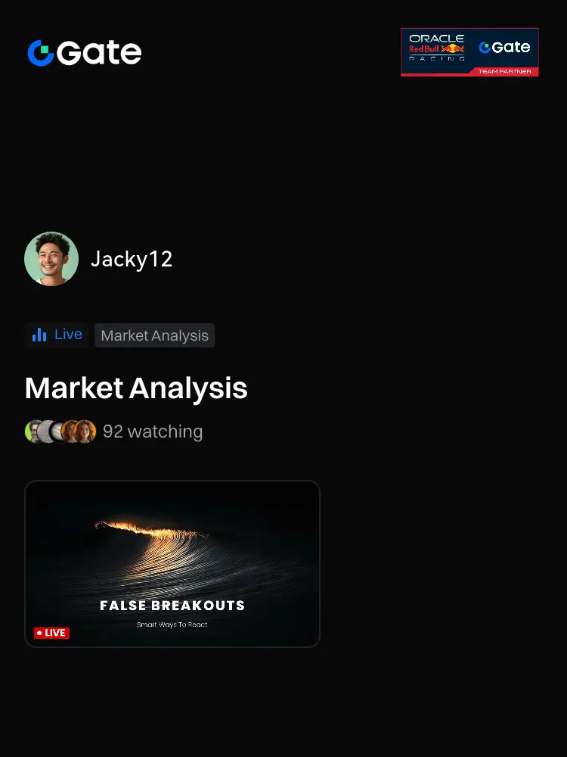Click the Market Analysis category tag
This screenshot has height=757, width=567.
[x=155, y=335]
